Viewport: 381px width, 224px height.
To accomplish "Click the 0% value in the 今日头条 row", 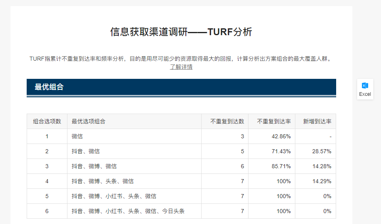I will (x=327, y=211).
